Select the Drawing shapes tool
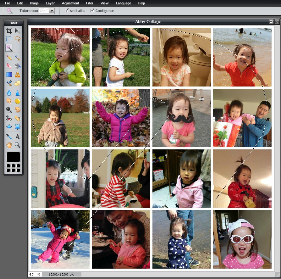281x279 pixels. click(x=18, y=83)
